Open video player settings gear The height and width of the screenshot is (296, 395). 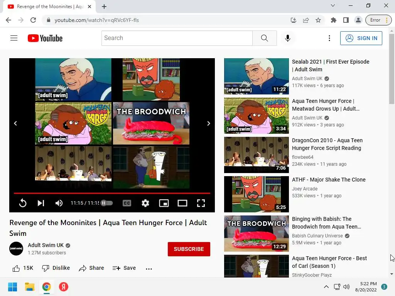click(x=145, y=203)
